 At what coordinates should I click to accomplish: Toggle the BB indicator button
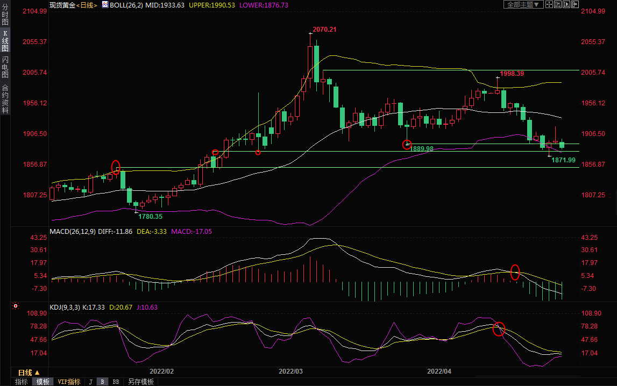click(x=115, y=382)
